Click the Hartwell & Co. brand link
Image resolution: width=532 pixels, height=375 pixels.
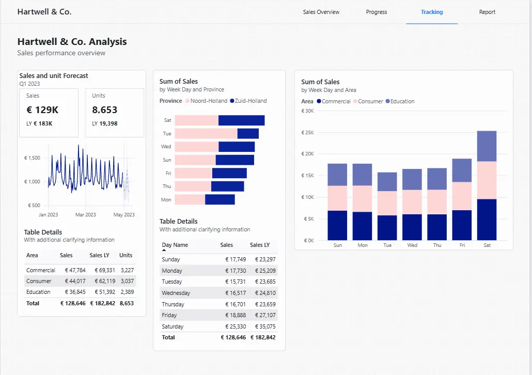coord(44,12)
